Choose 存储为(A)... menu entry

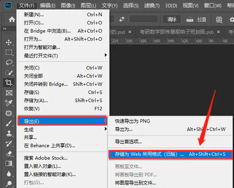63,101
